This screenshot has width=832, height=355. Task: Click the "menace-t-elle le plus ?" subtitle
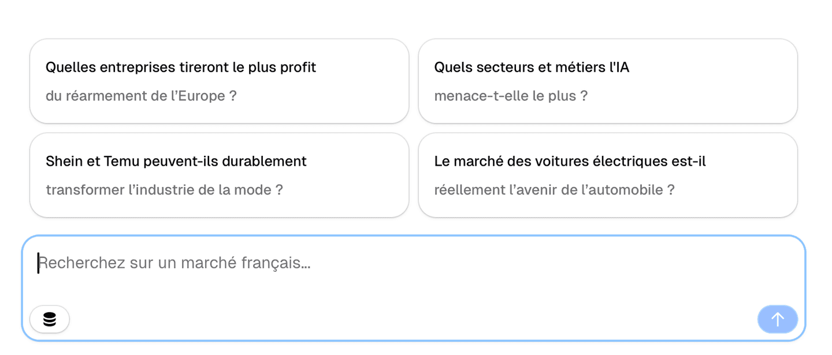tap(511, 96)
